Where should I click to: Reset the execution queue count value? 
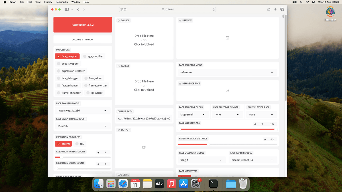98,164
